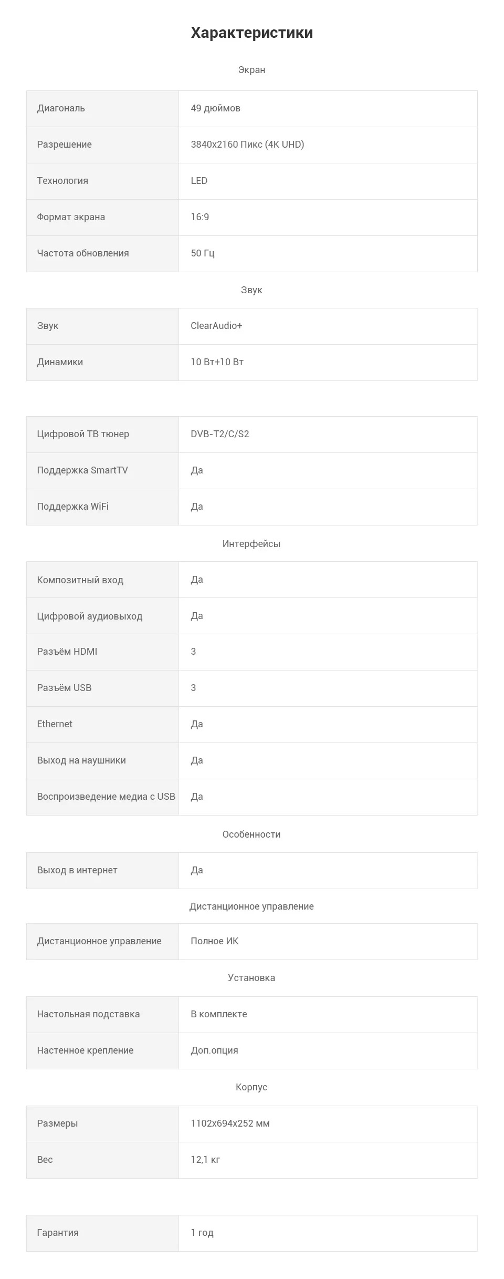Click the "Поддержка SmartTV" row label
Screen dimensions: 504x1279
pos(82,470)
